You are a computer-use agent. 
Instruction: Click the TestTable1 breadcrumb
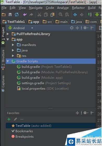14,22
